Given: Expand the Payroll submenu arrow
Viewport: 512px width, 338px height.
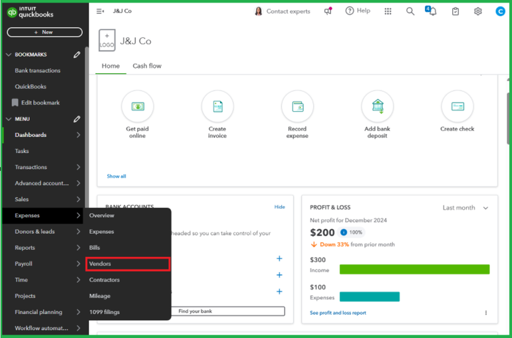Looking at the screenshot, I should (78, 263).
